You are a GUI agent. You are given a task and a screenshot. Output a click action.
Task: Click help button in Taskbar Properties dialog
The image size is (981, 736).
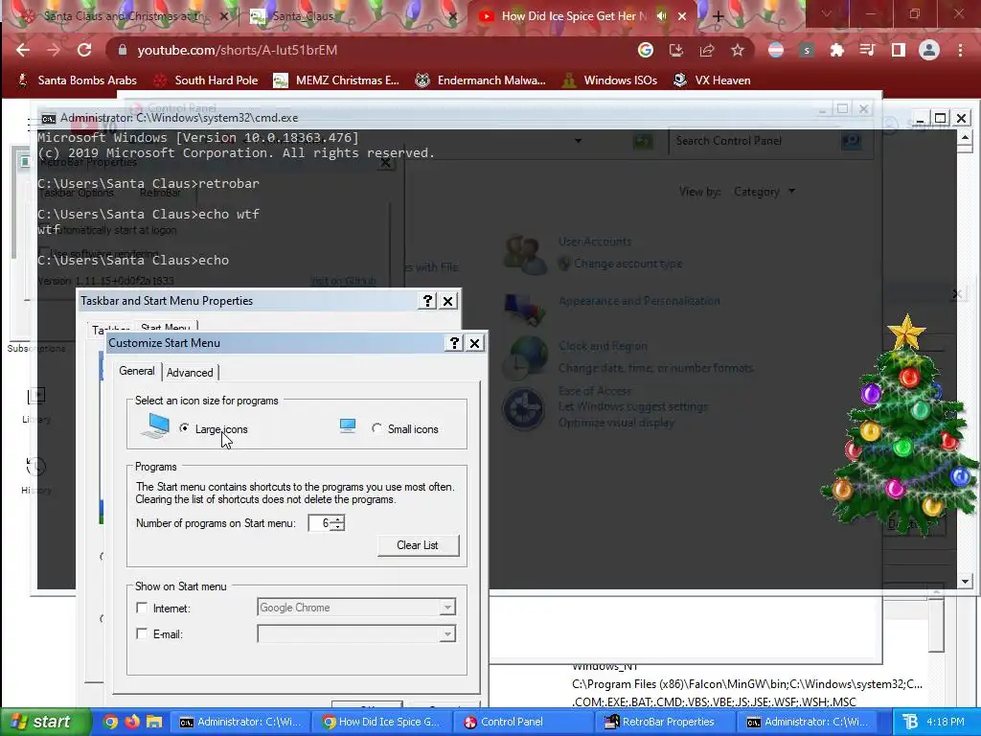click(x=427, y=301)
